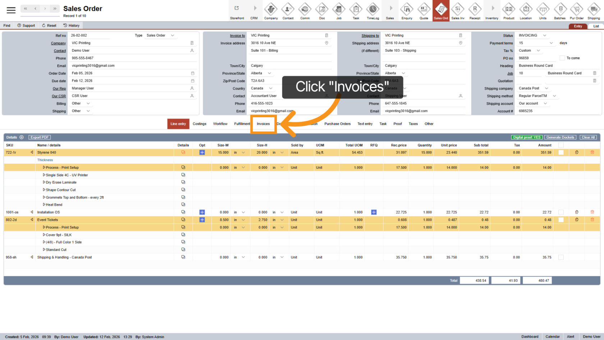This screenshot has height=340, width=604.
Task: Check the Shipping & Handling row checkbox
Action: coord(561,257)
